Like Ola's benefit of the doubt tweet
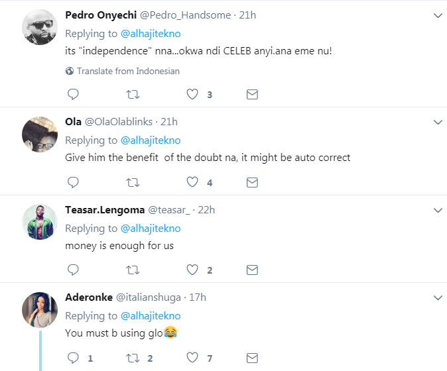Image resolution: width=447 pixels, height=371 pixels. pos(192,182)
